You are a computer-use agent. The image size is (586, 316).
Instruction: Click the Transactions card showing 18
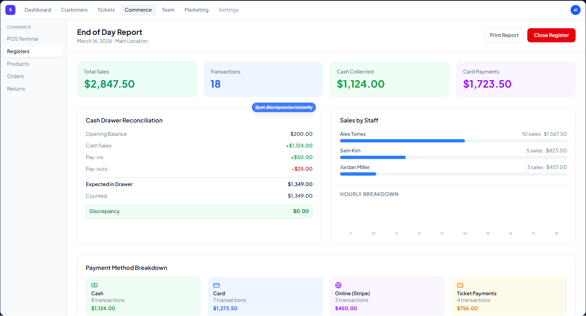coord(263,79)
